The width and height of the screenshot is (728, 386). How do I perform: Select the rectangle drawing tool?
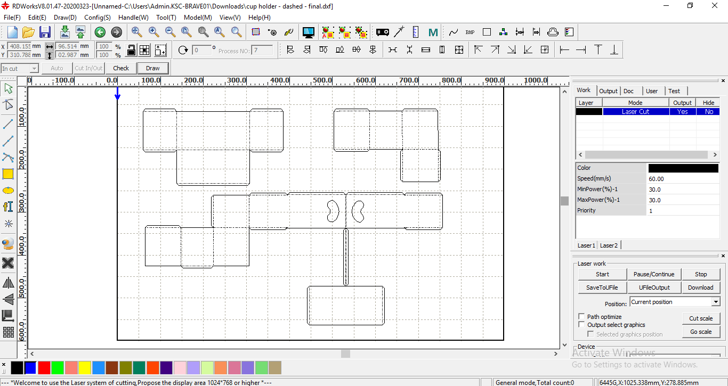click(x=8, y=174)
